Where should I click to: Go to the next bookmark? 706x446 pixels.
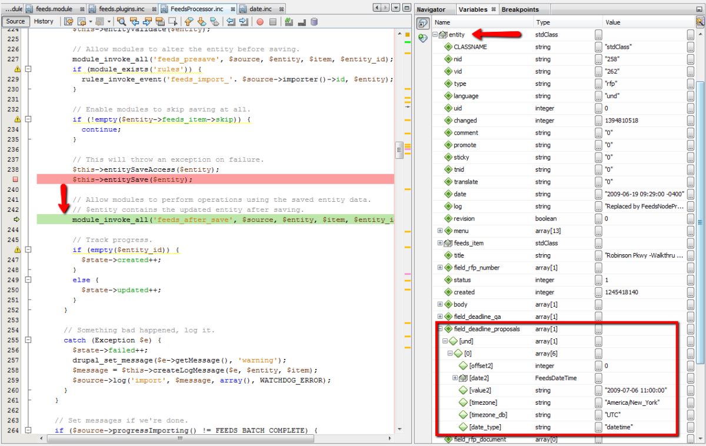click(202, 22)
